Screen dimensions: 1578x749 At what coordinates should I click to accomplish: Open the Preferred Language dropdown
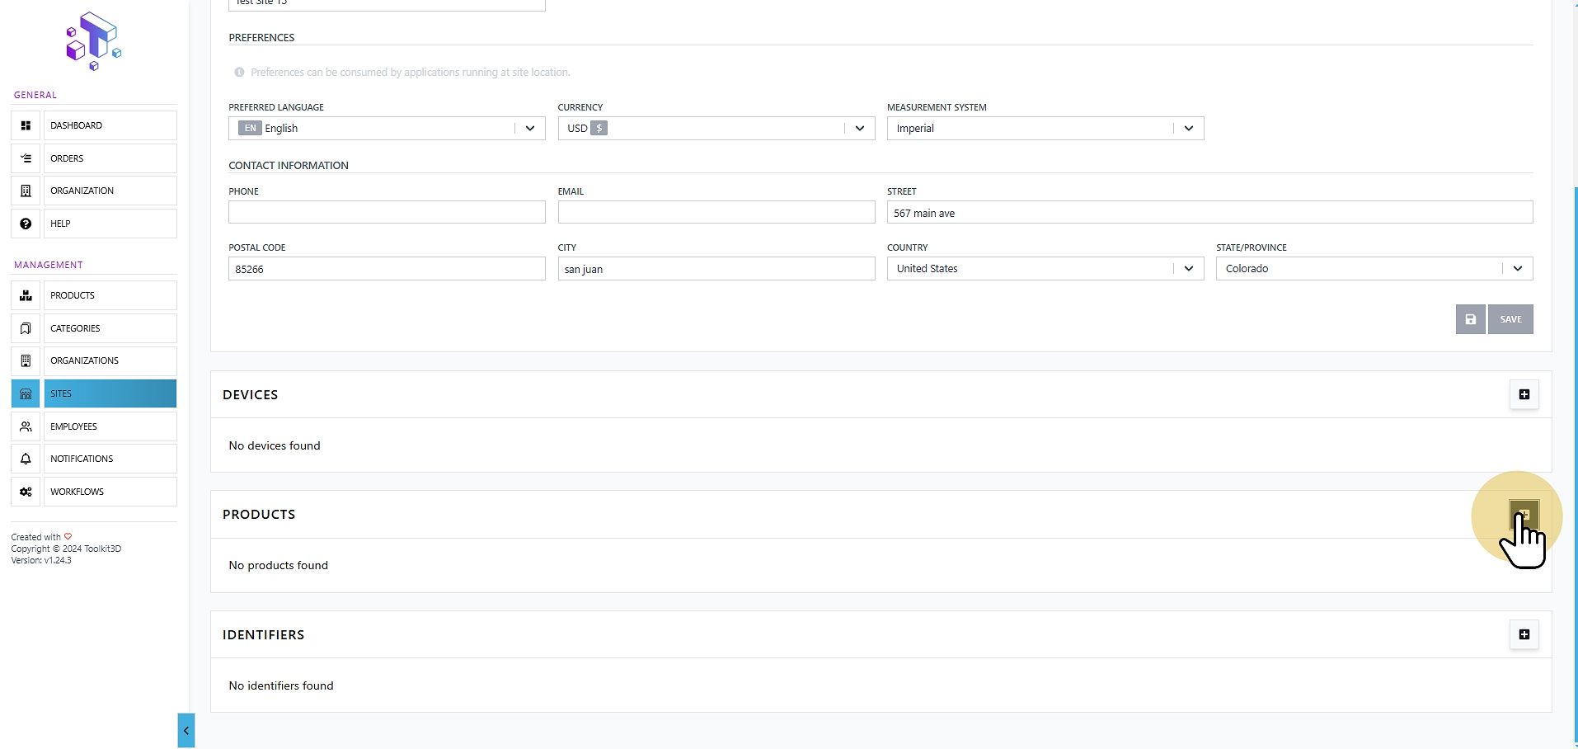pos(387,128)
